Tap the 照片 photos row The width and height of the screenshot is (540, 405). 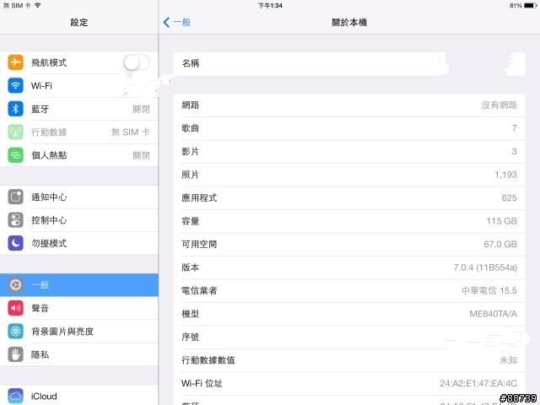349,175
